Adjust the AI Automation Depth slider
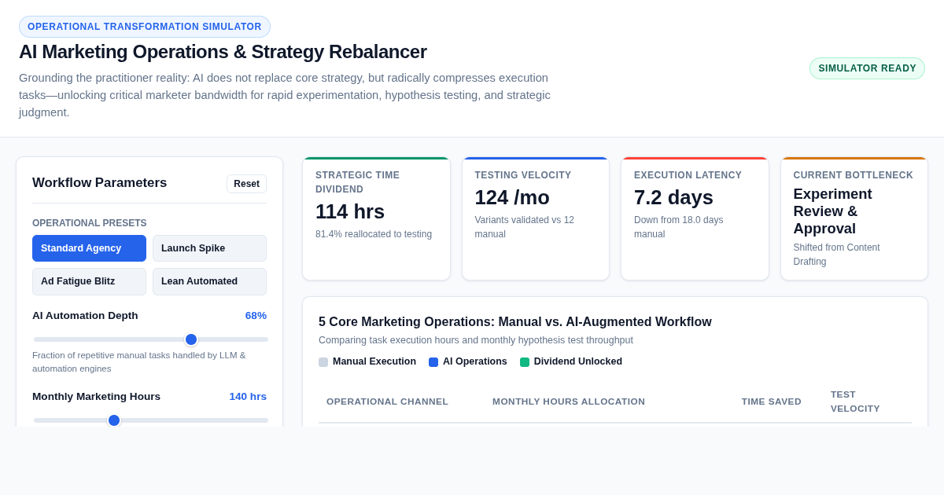 coord(151,339)
